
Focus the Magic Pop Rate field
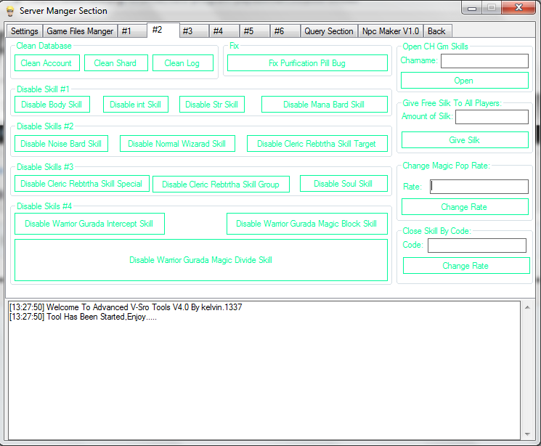point(479,187)
